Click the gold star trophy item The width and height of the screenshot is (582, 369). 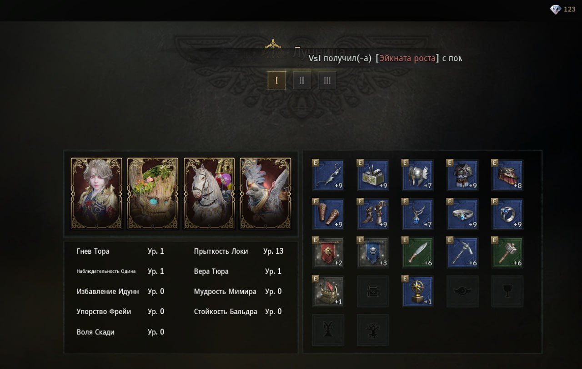coord(417,291)
